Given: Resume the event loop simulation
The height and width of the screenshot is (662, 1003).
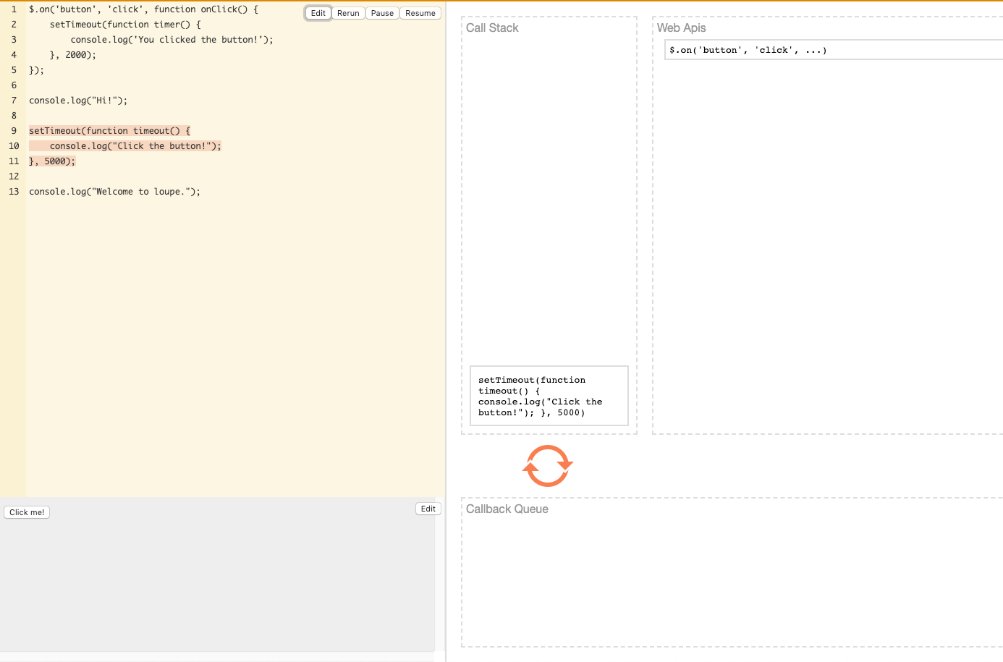Looking at the screenshot, I should click(420, 12).
